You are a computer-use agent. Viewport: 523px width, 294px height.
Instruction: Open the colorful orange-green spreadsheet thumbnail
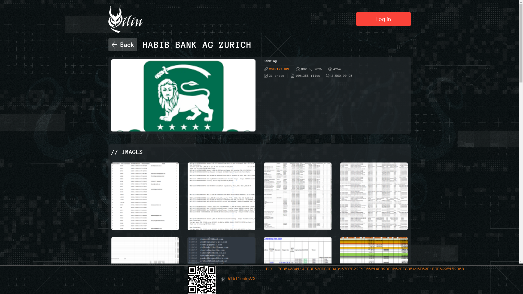(x=374, y=250)
